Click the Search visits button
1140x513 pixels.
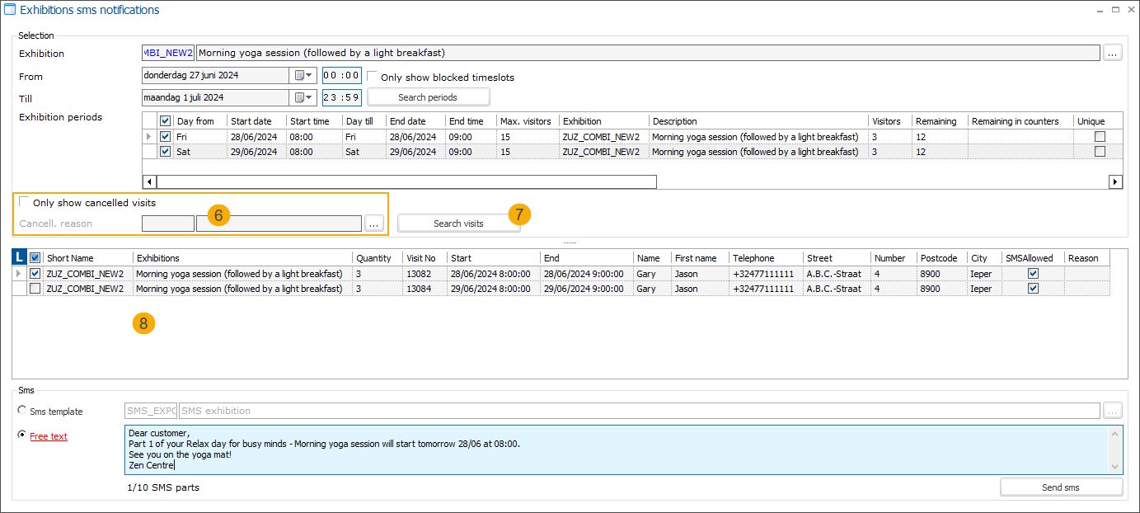[458, 223]
